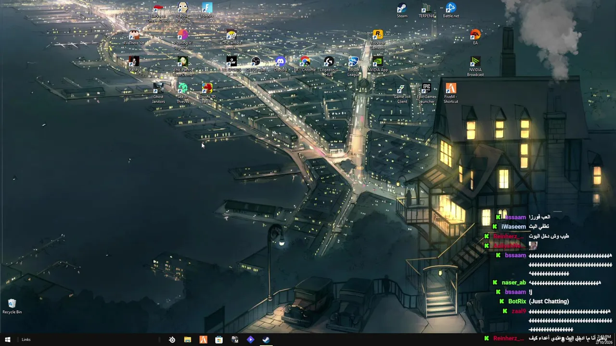Select the EA app desktop icon
The height and width of the screenshot is (346, 616).
click(x=475, y=37)
